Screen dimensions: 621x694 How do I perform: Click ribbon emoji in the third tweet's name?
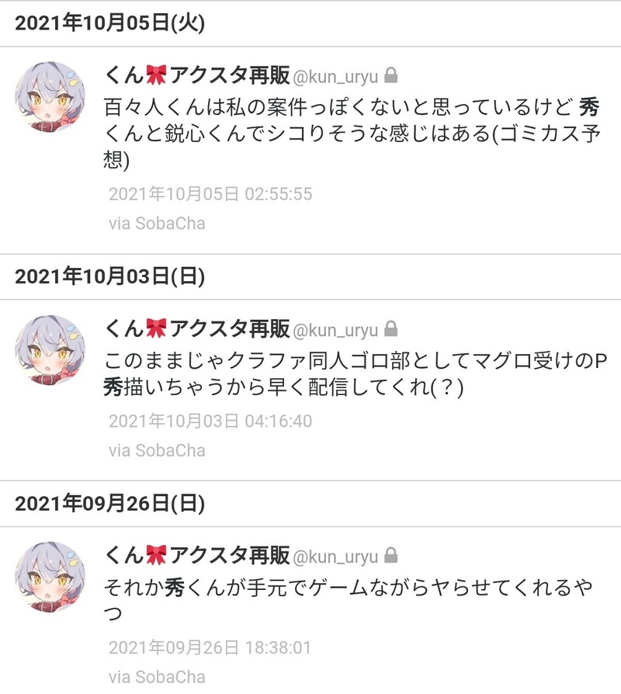point(156,554)
